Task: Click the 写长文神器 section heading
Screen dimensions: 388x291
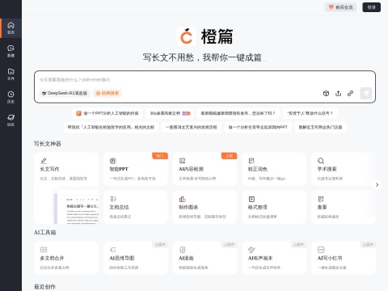Action: 48,144
